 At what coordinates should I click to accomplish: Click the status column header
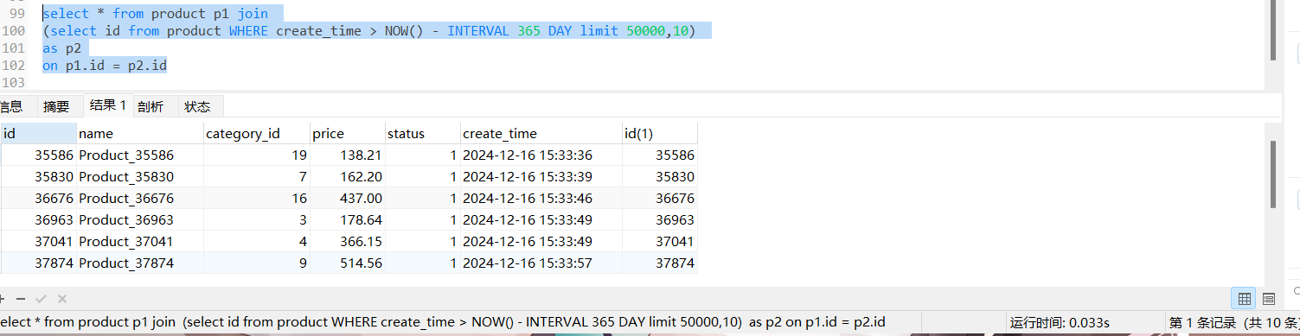coord(422,133)
